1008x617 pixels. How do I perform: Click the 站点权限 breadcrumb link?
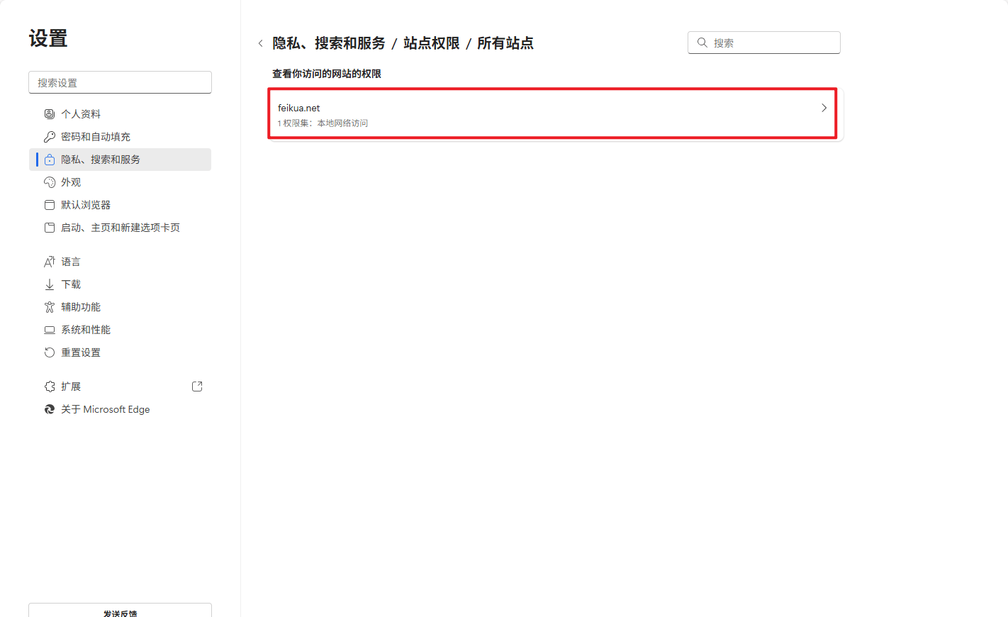[431, 43]
